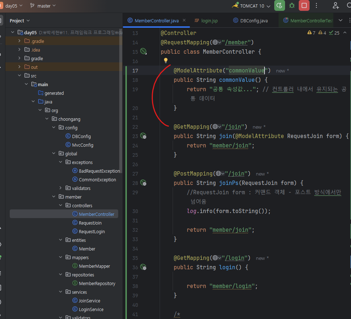Open the Code With Me user icon
The height and width of the screenshot is (319, 351).
coord(336,6)
